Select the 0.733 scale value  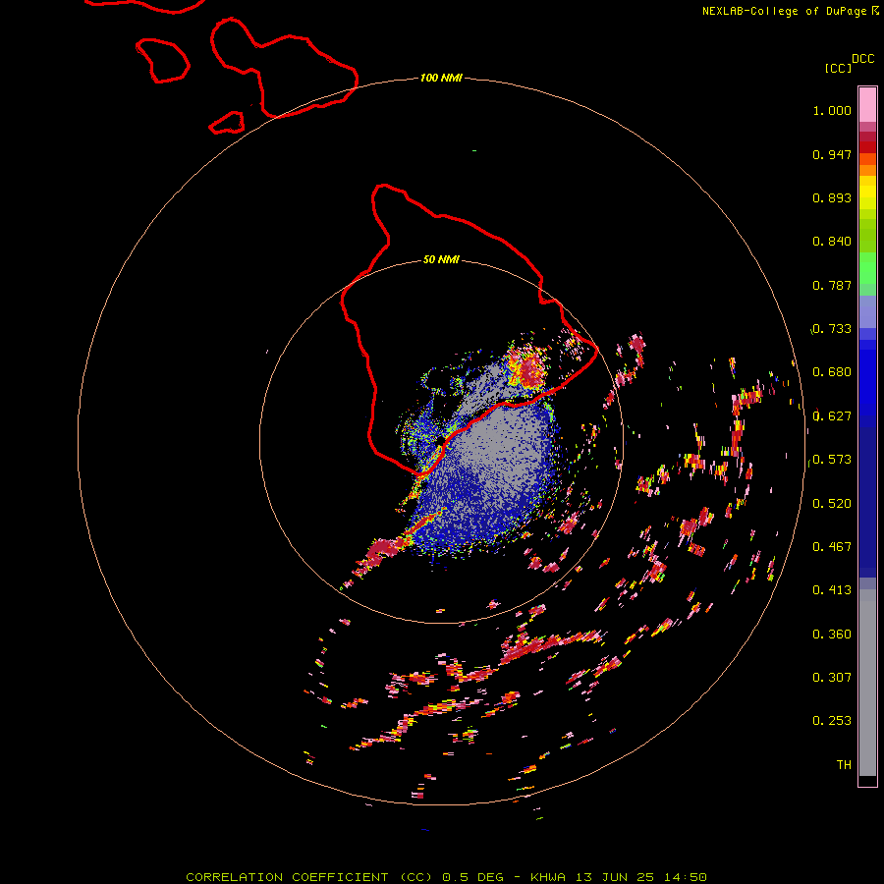pos(832,329)
